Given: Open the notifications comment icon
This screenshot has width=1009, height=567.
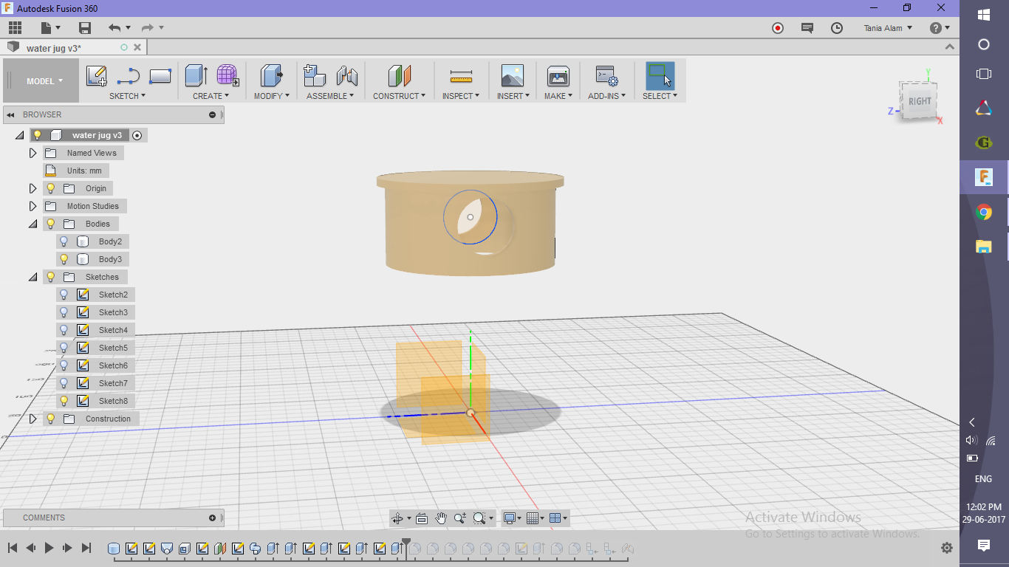Looking at the screenshot, I should click(807, 28).
